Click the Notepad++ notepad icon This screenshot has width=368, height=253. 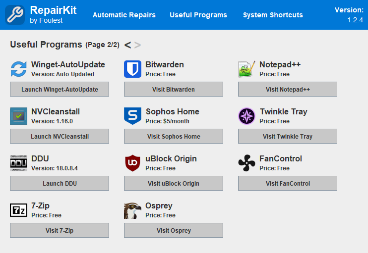pos(246,69)
